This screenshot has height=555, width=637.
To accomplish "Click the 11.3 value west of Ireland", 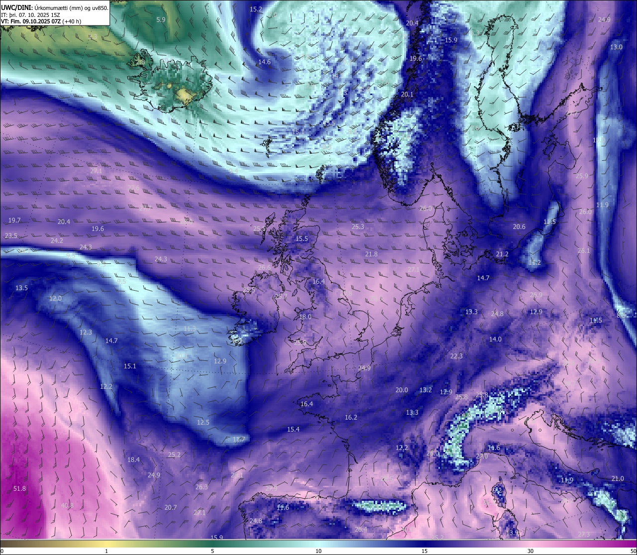I will coord(190,329).
